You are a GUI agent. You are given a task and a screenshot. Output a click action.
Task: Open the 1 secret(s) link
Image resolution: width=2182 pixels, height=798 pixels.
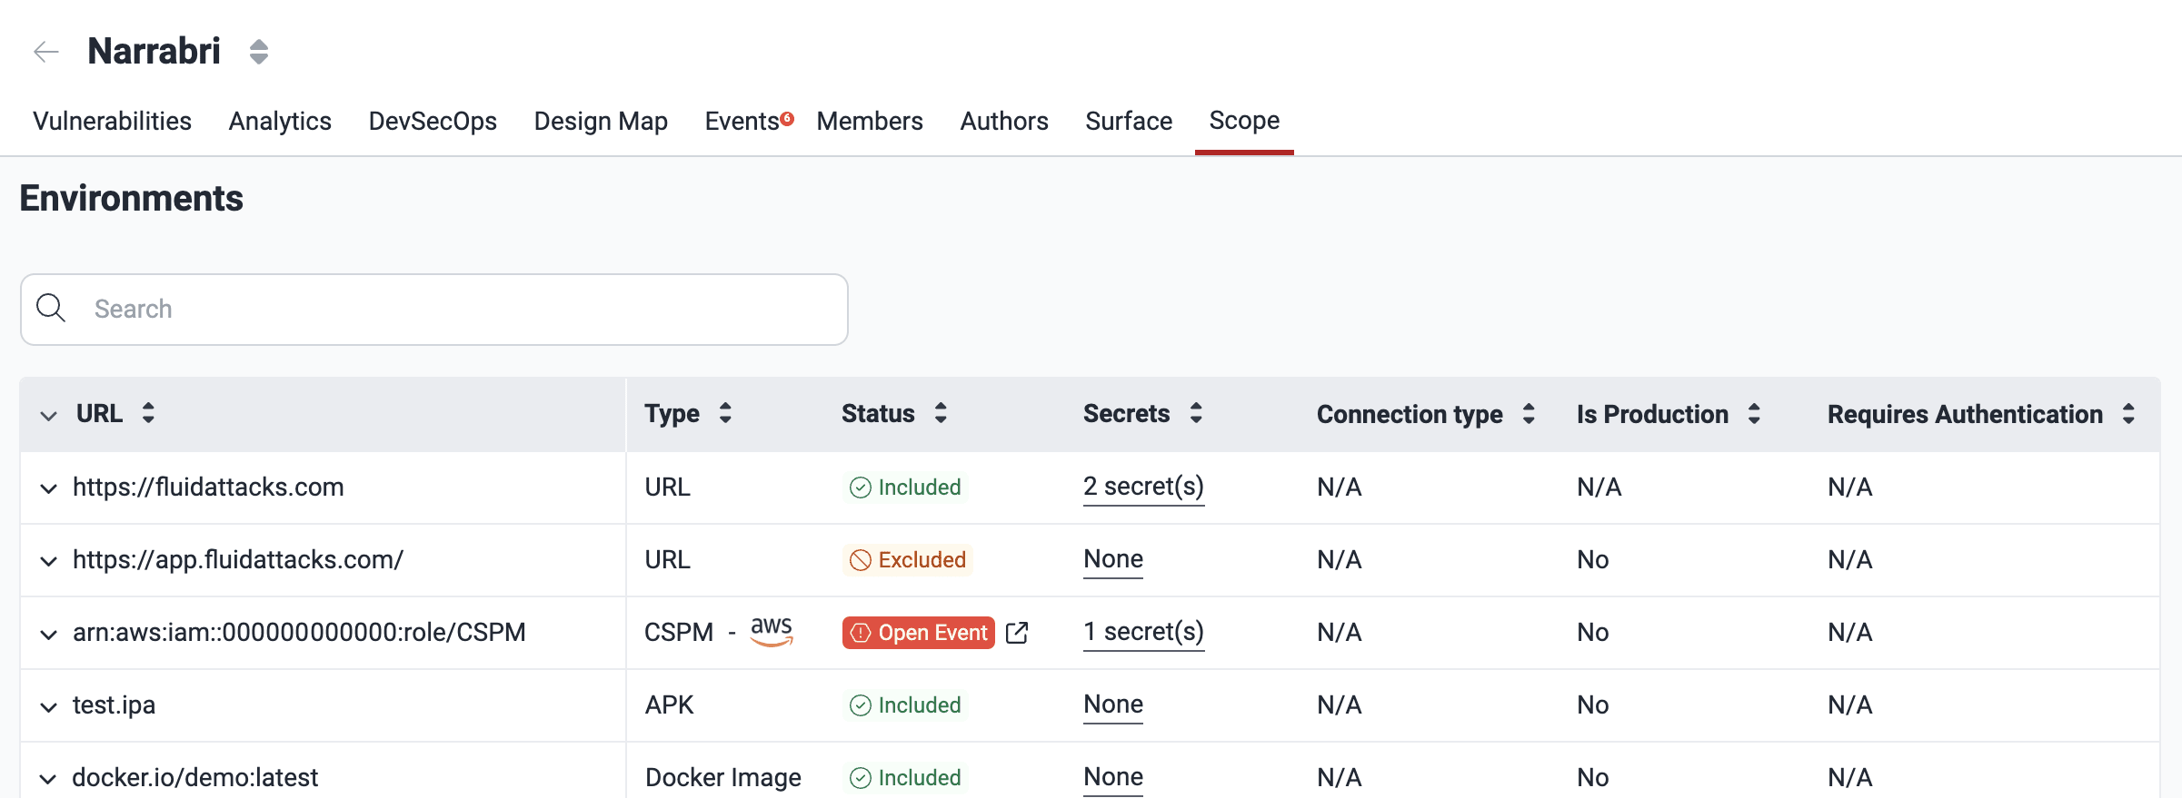click(1143, 632)
